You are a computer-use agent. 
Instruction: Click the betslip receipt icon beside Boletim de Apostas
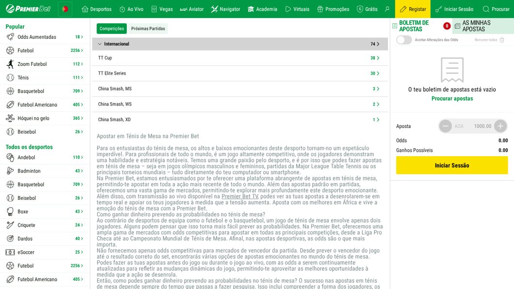395,26
